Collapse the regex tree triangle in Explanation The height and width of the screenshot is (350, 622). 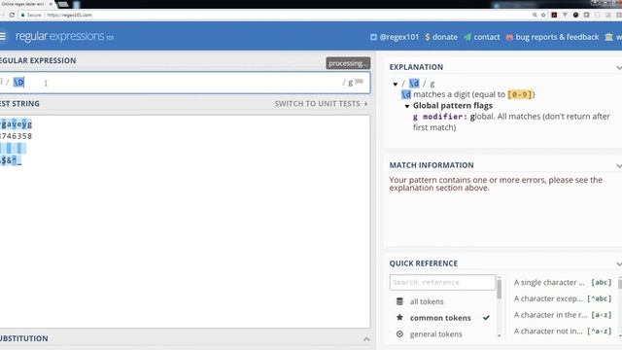[396, 84]
